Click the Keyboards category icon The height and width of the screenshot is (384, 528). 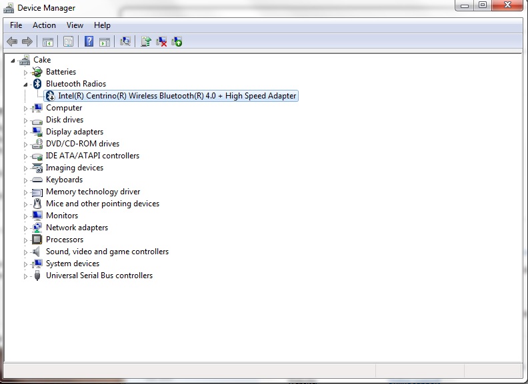point(37,180)
